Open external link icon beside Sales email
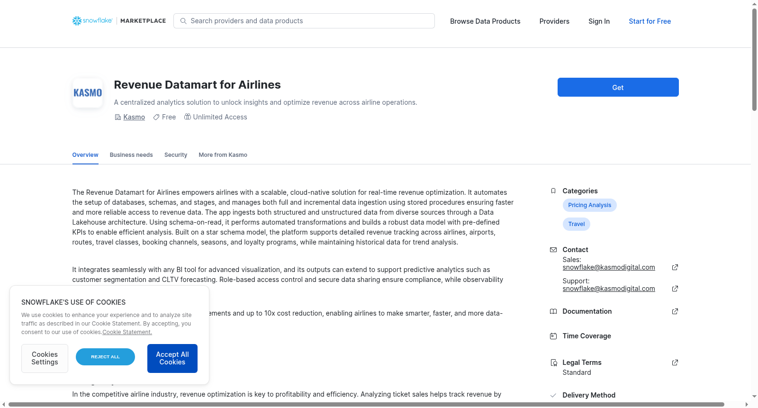Screen dimensions: 758x408 (x=675, y=267)
